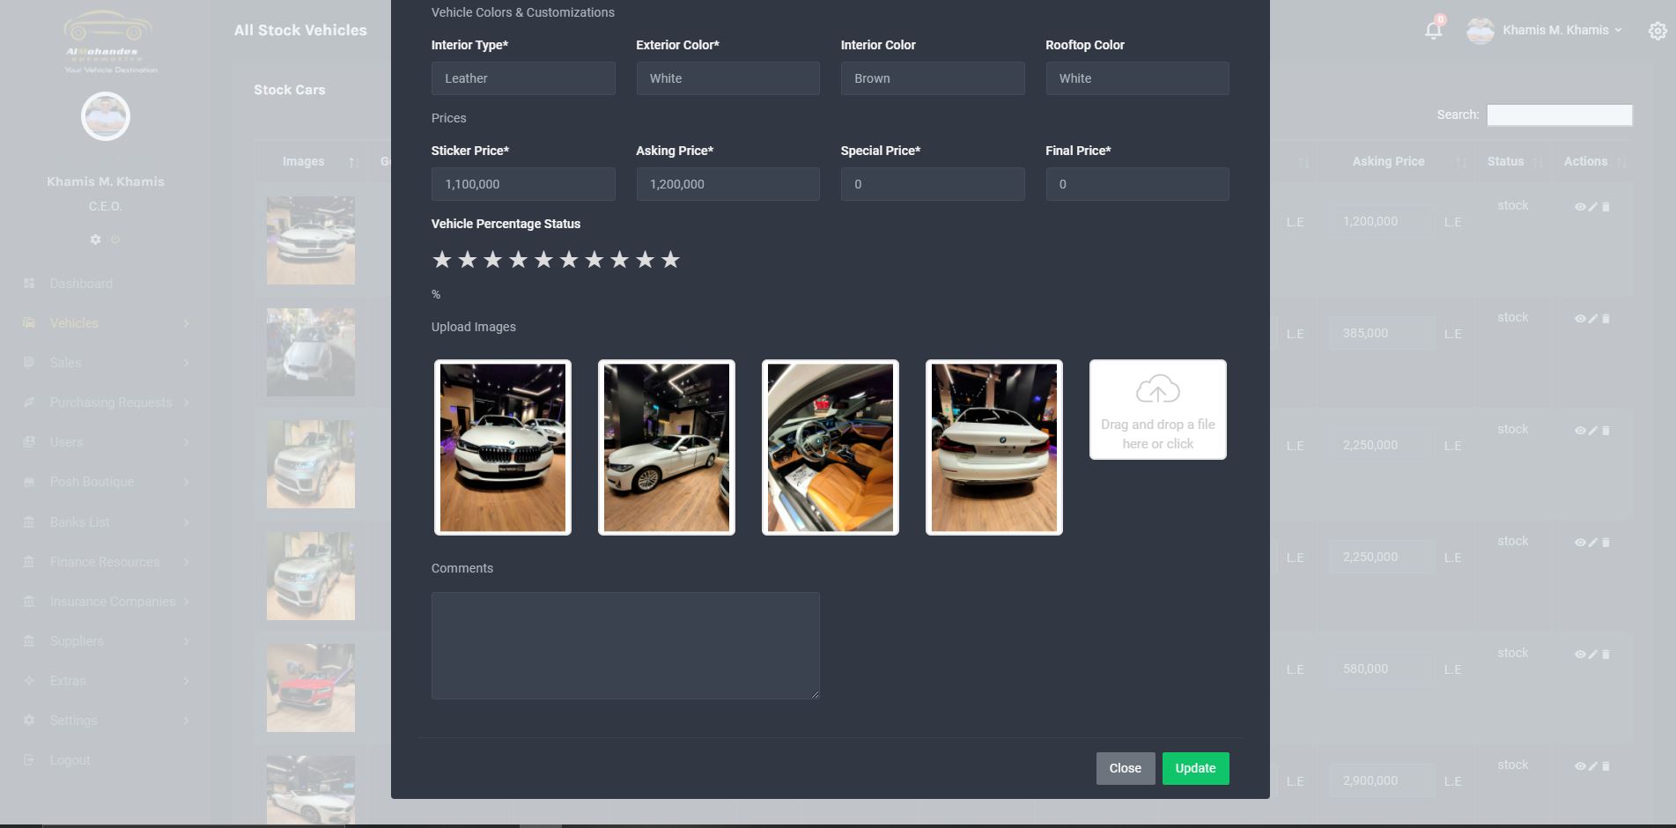View the 1,200,000 row via eye icon
The height and width of the screenshot is (828, 1676).
[1580, 207]
